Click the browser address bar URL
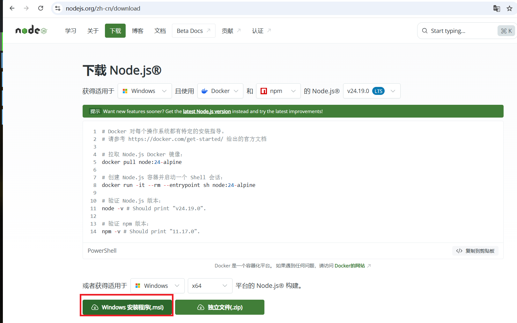The height and width of the screenshot is (323, 517). [x=103, y=8]
